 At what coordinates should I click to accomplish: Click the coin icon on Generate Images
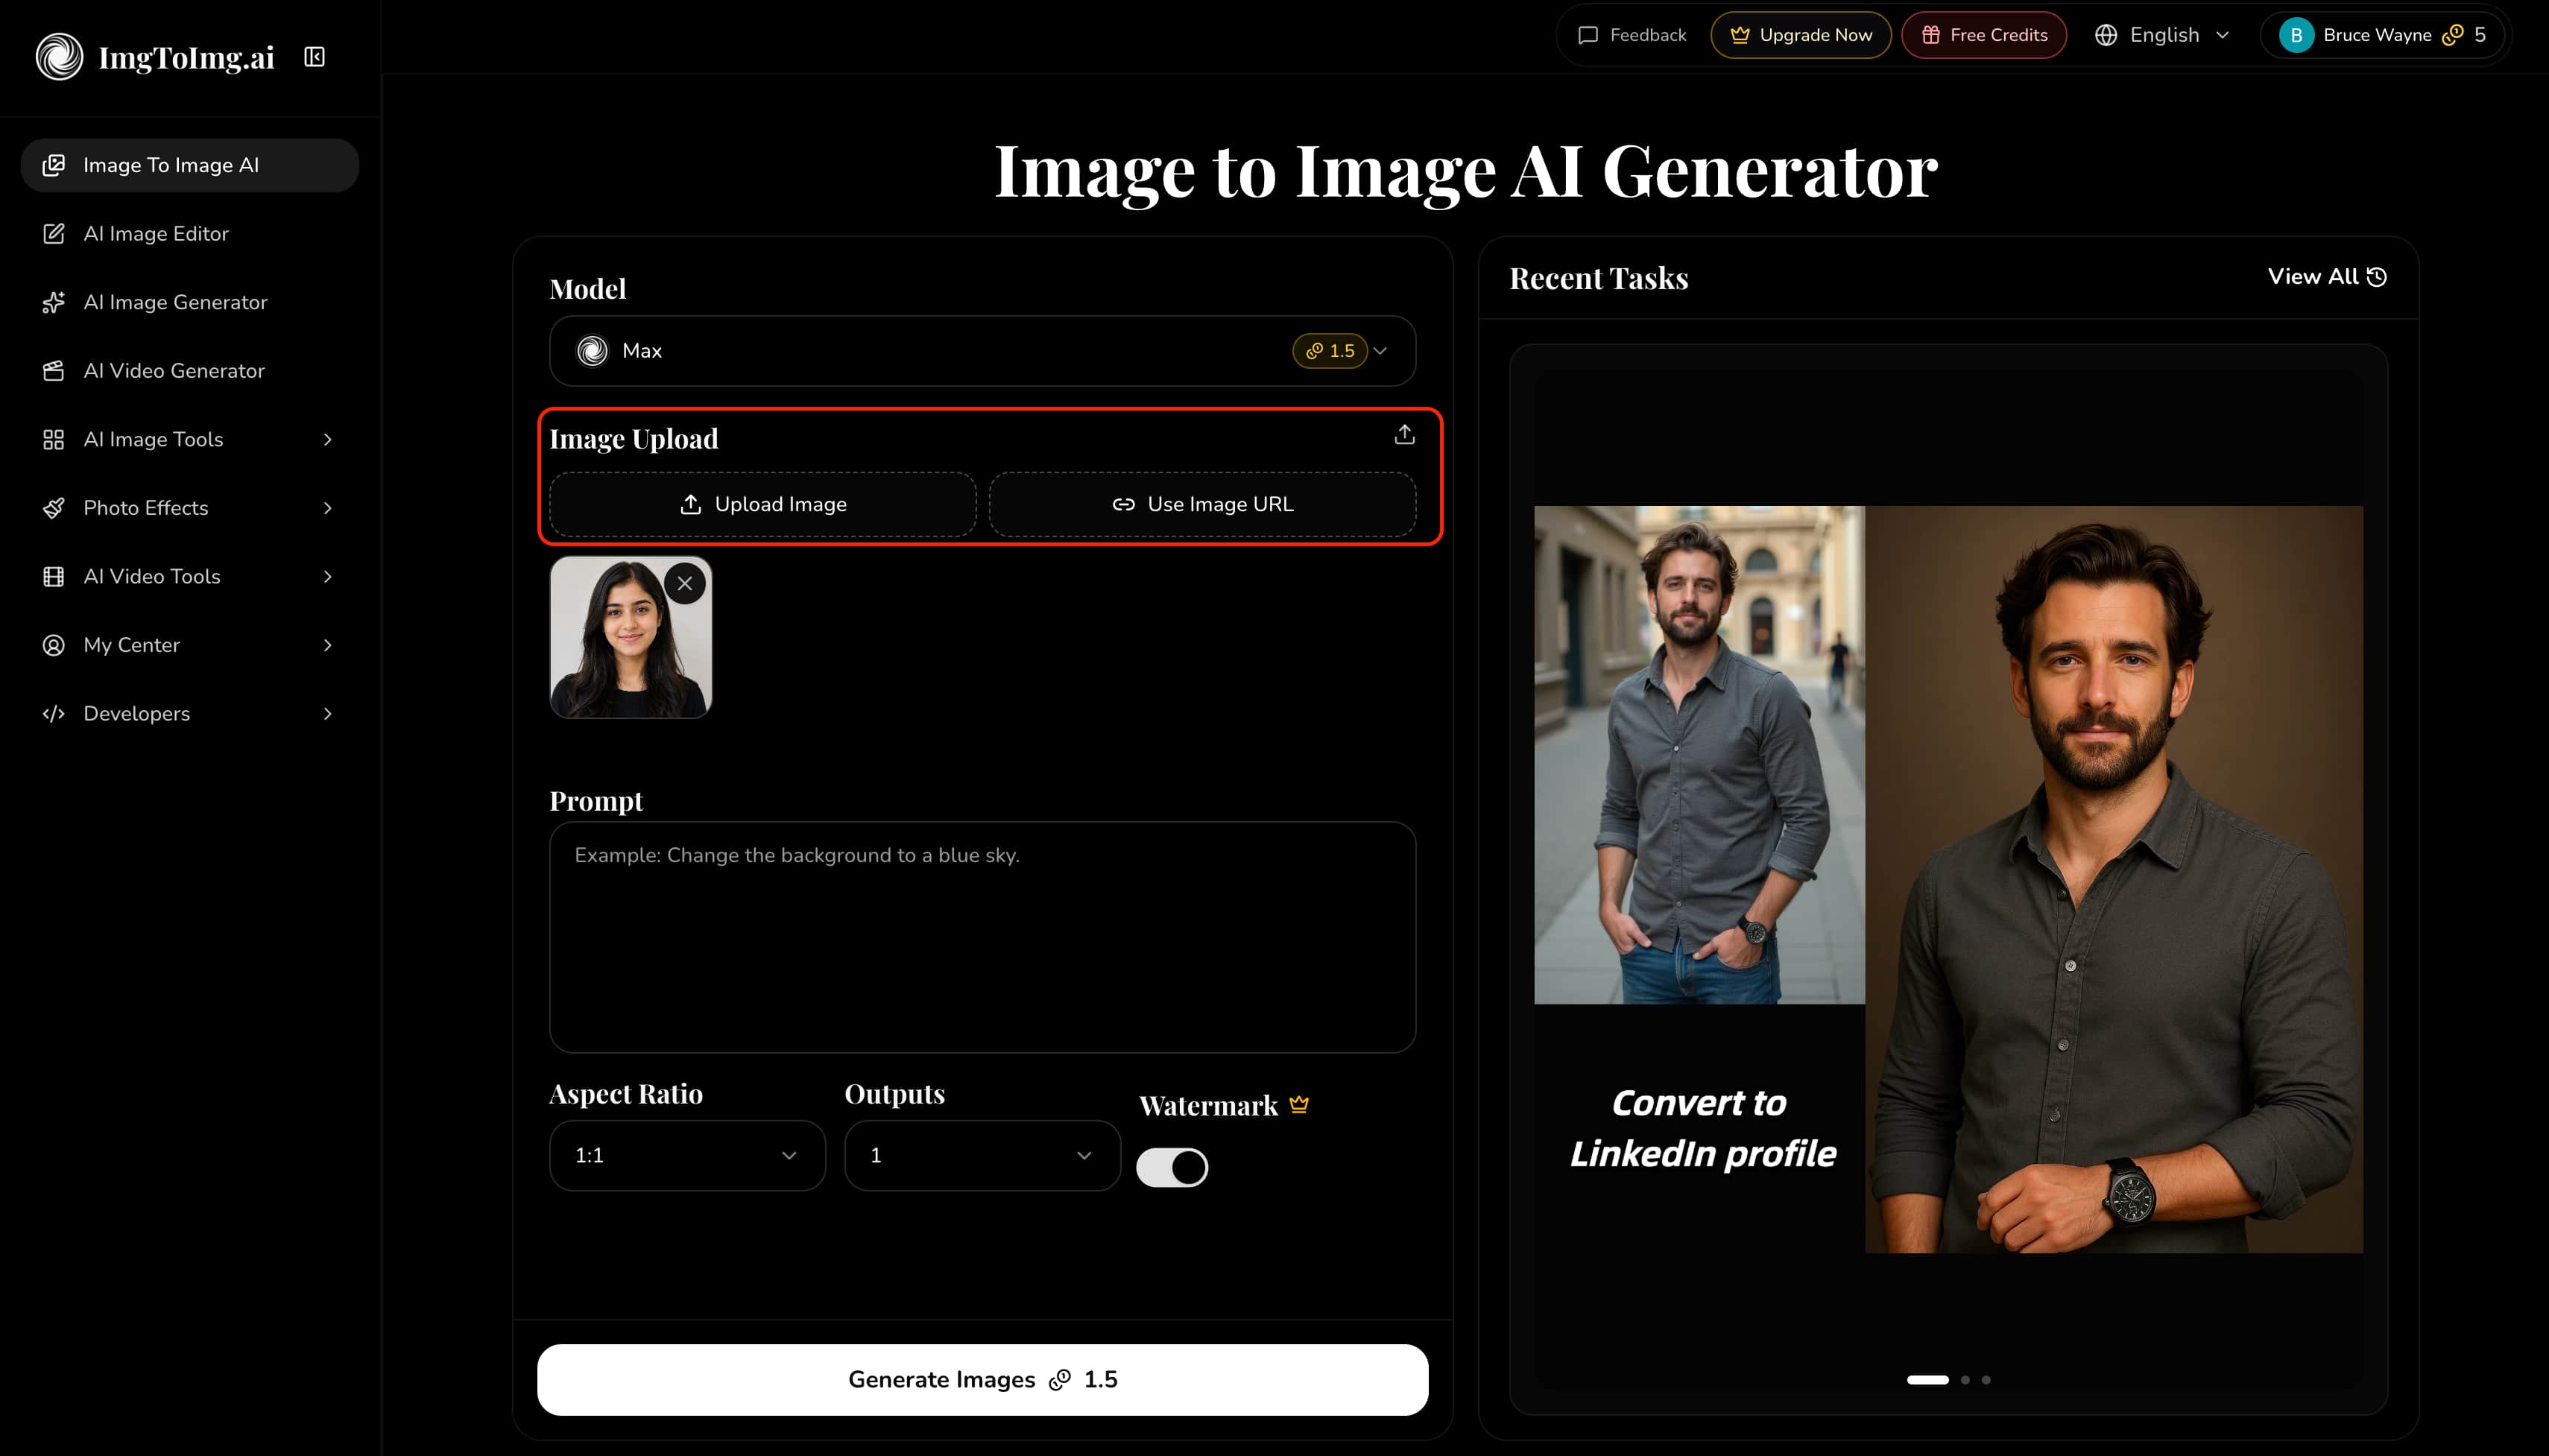click(x=1059, y=1380)
